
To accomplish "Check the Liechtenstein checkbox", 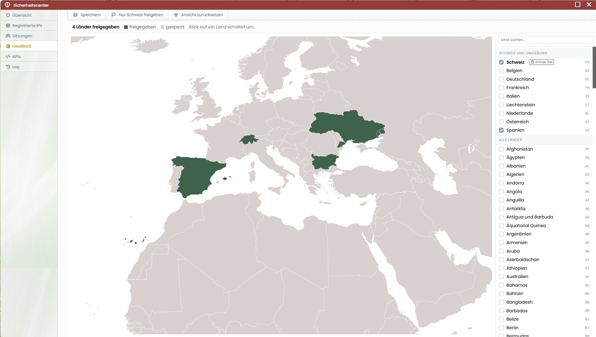I will pos(501,105).
